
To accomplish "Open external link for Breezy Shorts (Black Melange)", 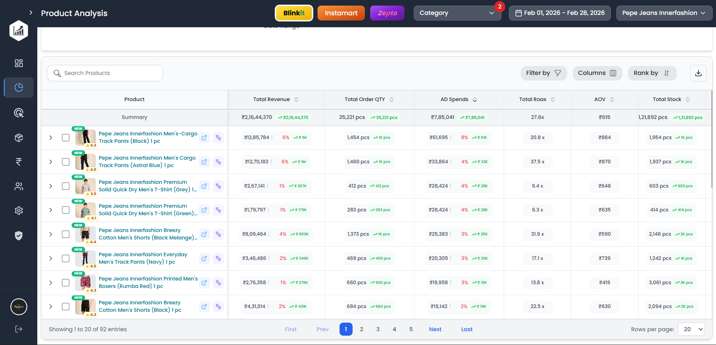I will point(204,234).
